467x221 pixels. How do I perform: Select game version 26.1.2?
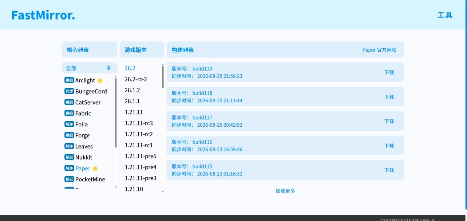click(x=132, y=90)
